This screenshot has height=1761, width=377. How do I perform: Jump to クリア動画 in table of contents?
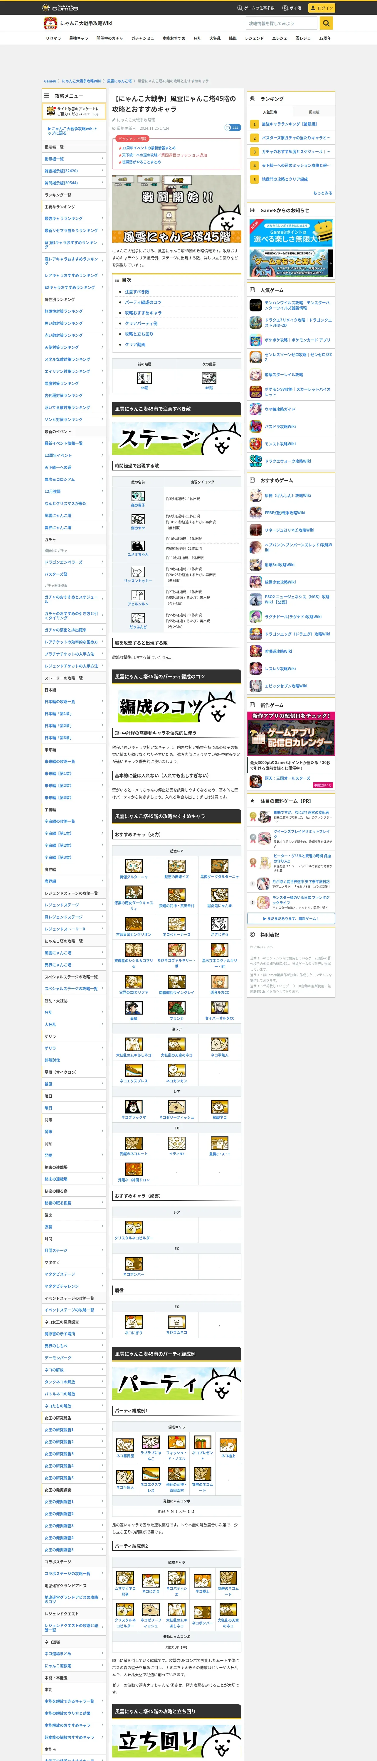(135, 345)
